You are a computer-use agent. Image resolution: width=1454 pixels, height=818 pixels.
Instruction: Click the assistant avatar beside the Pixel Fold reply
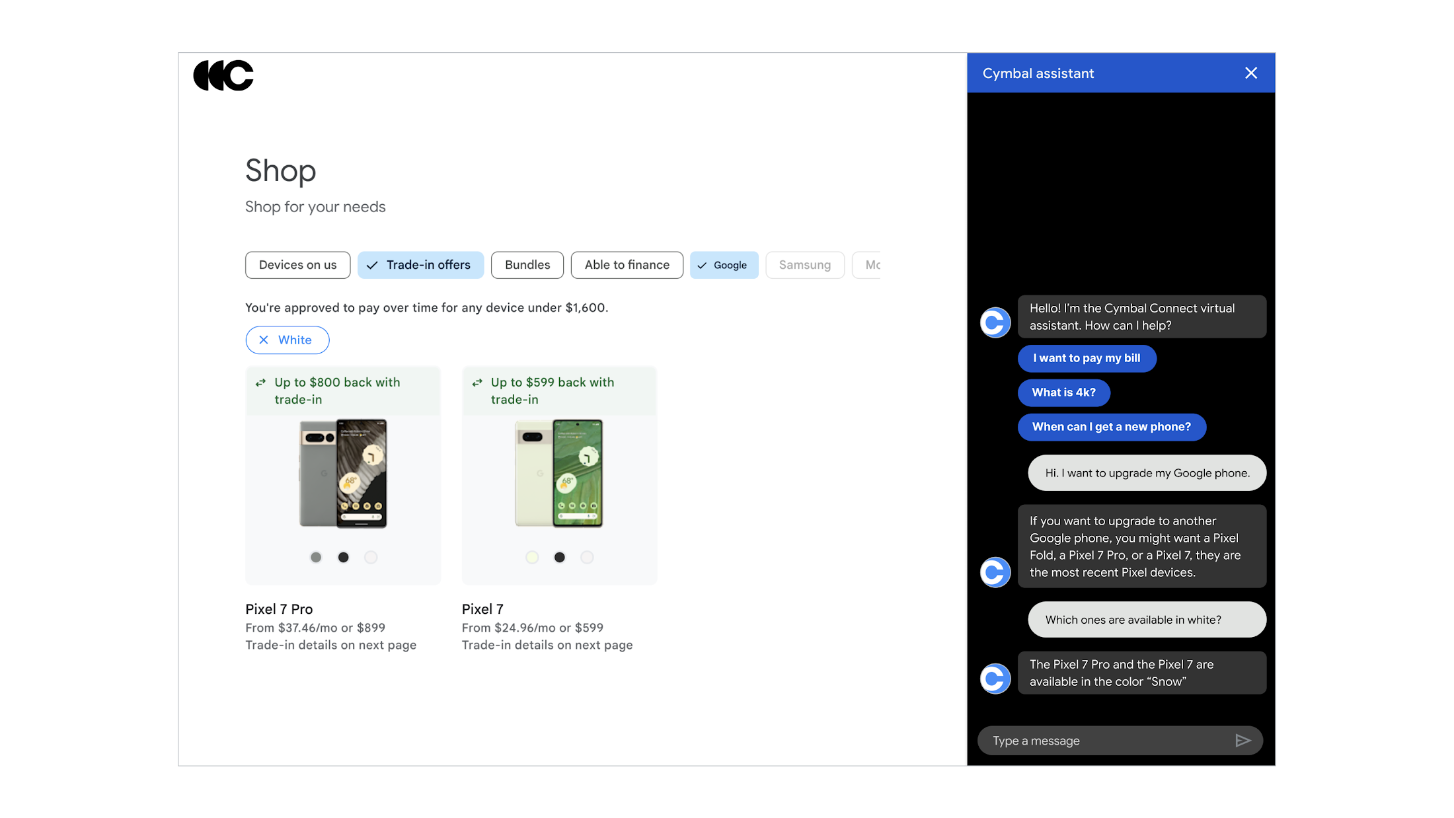click(995, 572)
